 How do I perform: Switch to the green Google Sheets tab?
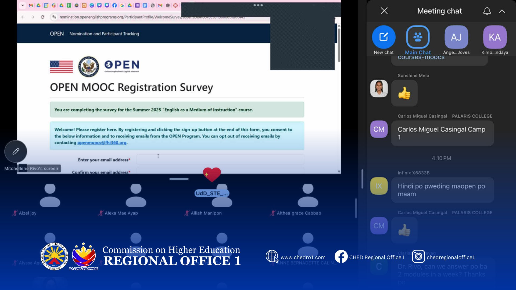(x=69, y=5)
